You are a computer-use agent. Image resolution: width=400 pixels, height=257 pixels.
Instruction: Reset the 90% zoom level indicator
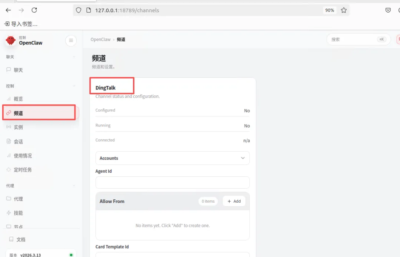pos(330,10)
